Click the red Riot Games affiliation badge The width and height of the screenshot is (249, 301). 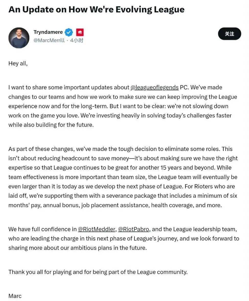(80, 32)
